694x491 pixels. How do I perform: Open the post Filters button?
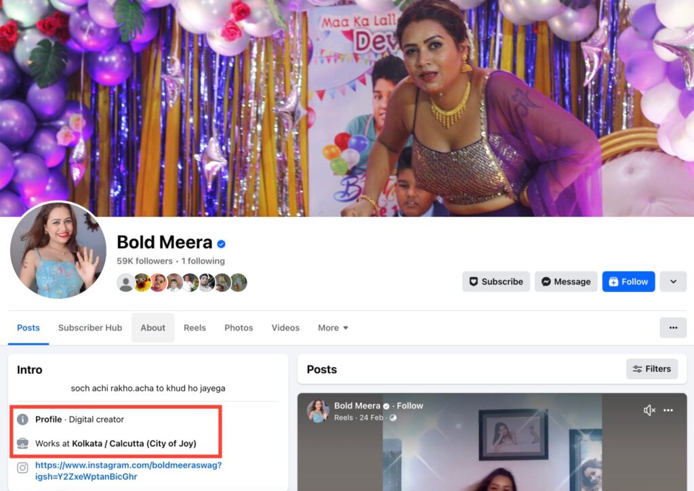(x=651, y=369)
